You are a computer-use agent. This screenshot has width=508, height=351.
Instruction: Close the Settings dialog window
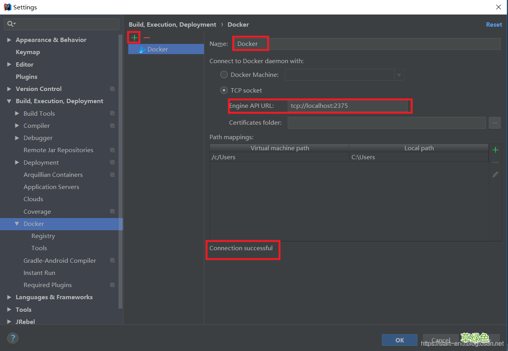point(499,7)
